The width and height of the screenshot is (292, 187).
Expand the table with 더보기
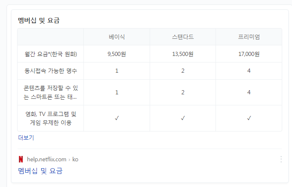26,138
